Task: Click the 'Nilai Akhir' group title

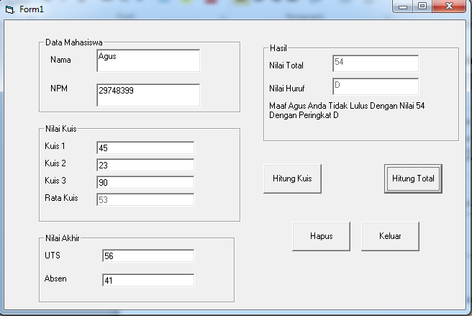Action: [63, 238]
